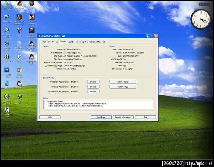Click display mode '1280 x 960 (32 bit) (60Hz)'

click(x=74, y=66)
